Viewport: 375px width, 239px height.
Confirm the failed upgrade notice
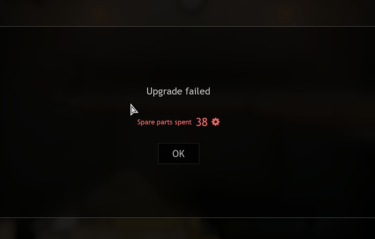[178, 153]
